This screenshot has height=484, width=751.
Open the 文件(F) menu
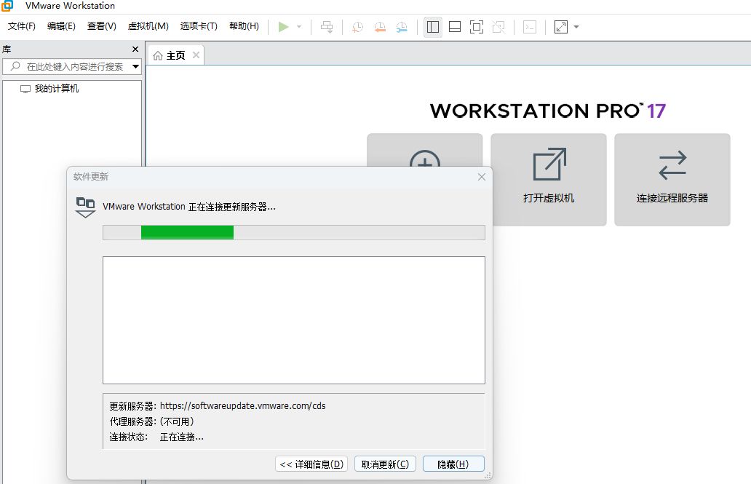point(22,26)
